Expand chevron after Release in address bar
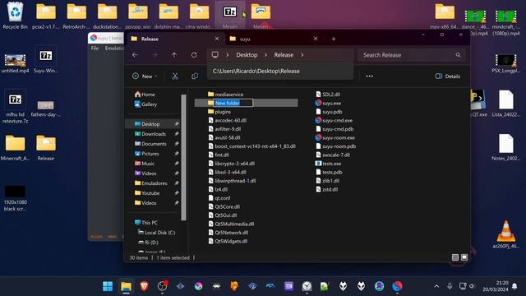 pyautogui.click(x=302, y=55)
